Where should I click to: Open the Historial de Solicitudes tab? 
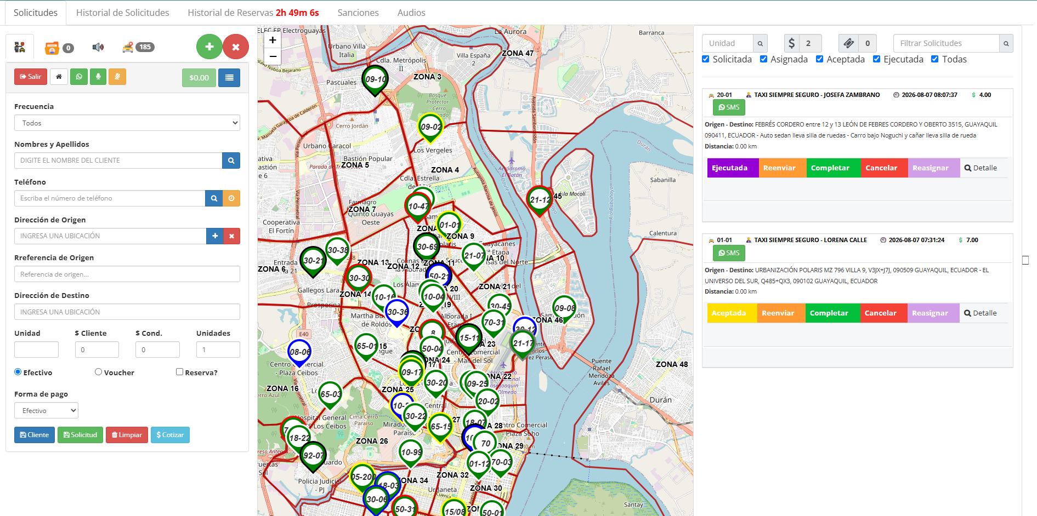point(123,13)
